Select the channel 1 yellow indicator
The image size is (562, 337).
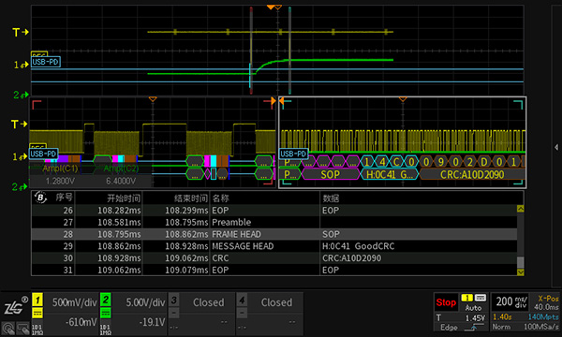(37, 300)
